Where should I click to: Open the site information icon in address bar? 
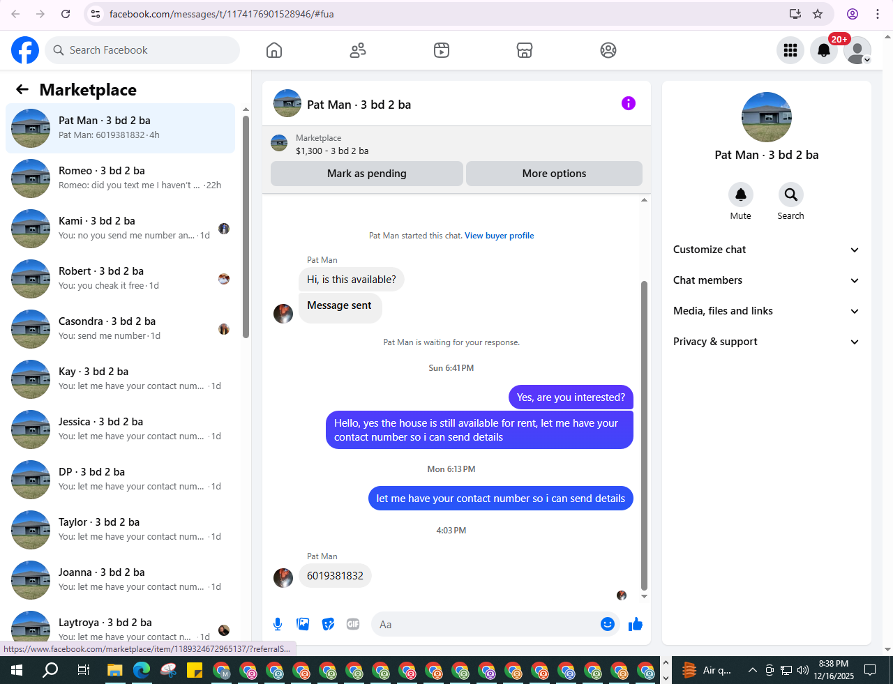(x=96, y=14)
